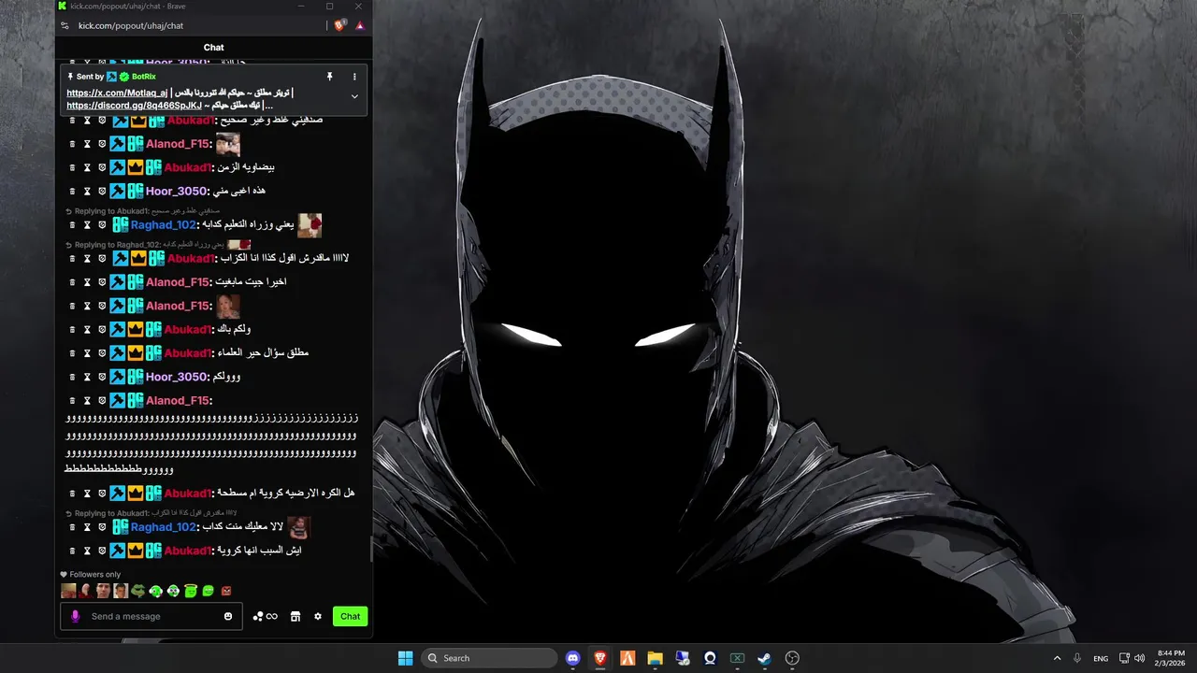
Task: Open the 8:44 PM clock calendar
Action: coord(1171,658)
